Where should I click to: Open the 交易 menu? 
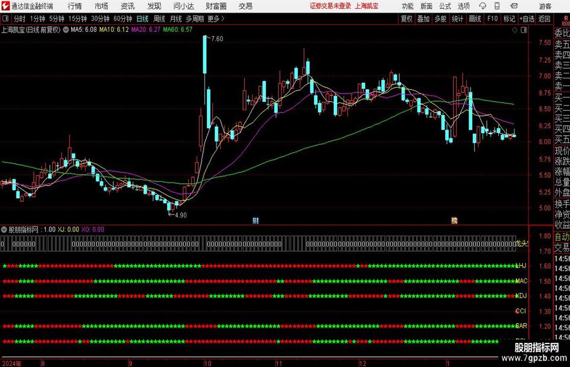pyautogui.click(x=245, y=6)
